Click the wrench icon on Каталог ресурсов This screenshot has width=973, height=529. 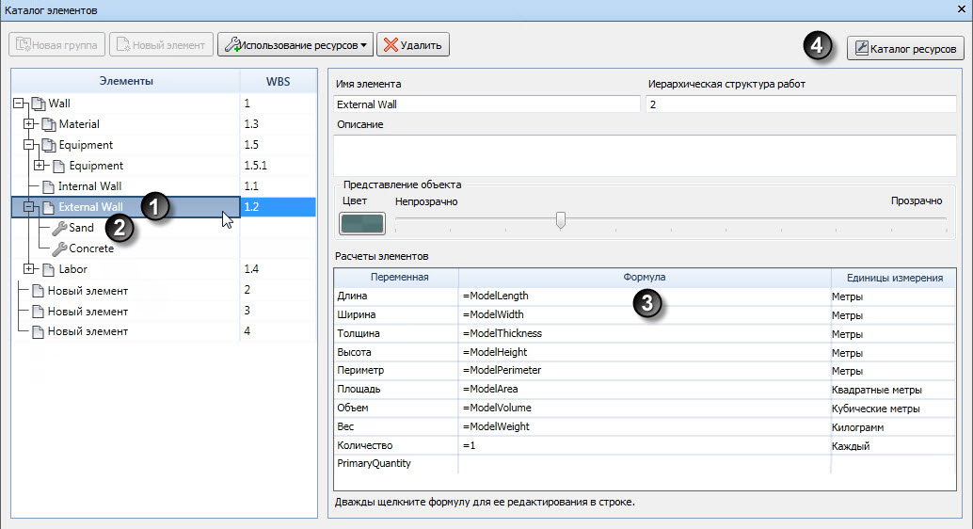pos(861,48)
